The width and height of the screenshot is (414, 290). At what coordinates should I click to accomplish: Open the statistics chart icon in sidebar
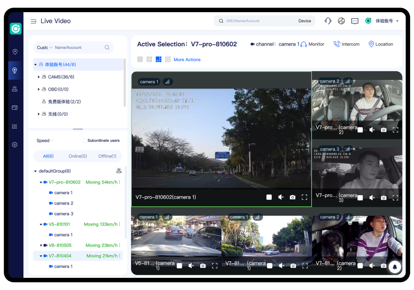[15, 126]
